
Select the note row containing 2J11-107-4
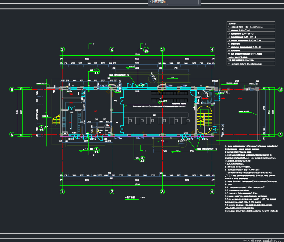tap(251, 27)
